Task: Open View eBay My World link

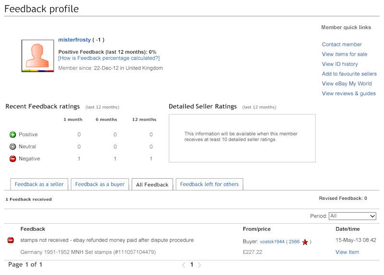Action: tap(347, 83)
